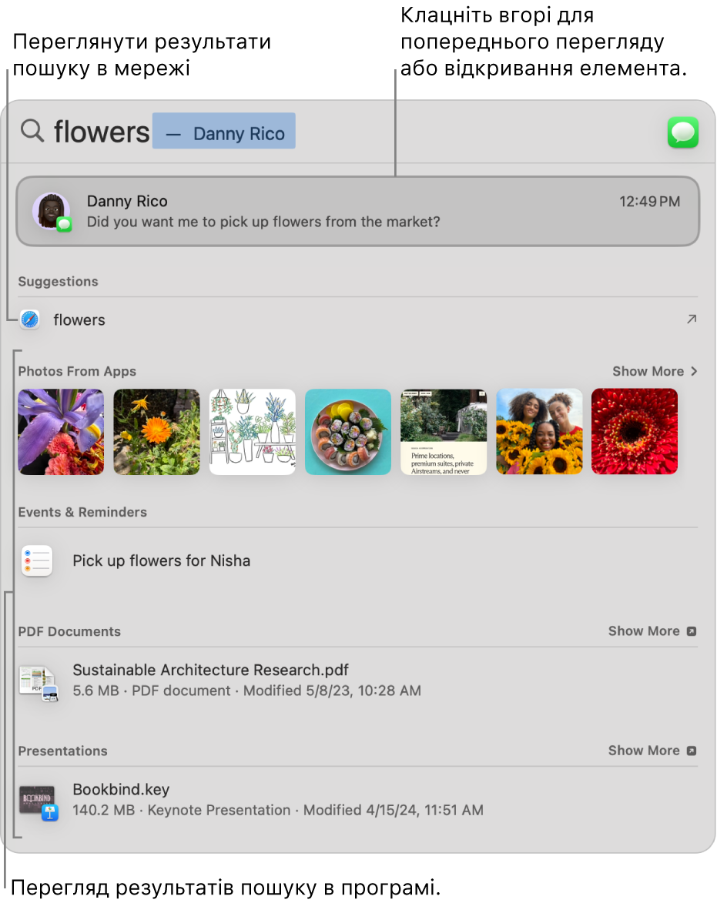This screenshot has width=717, height=903.
Task: Click the 5.6 MB PDF document details line
Action: [246, 691]
